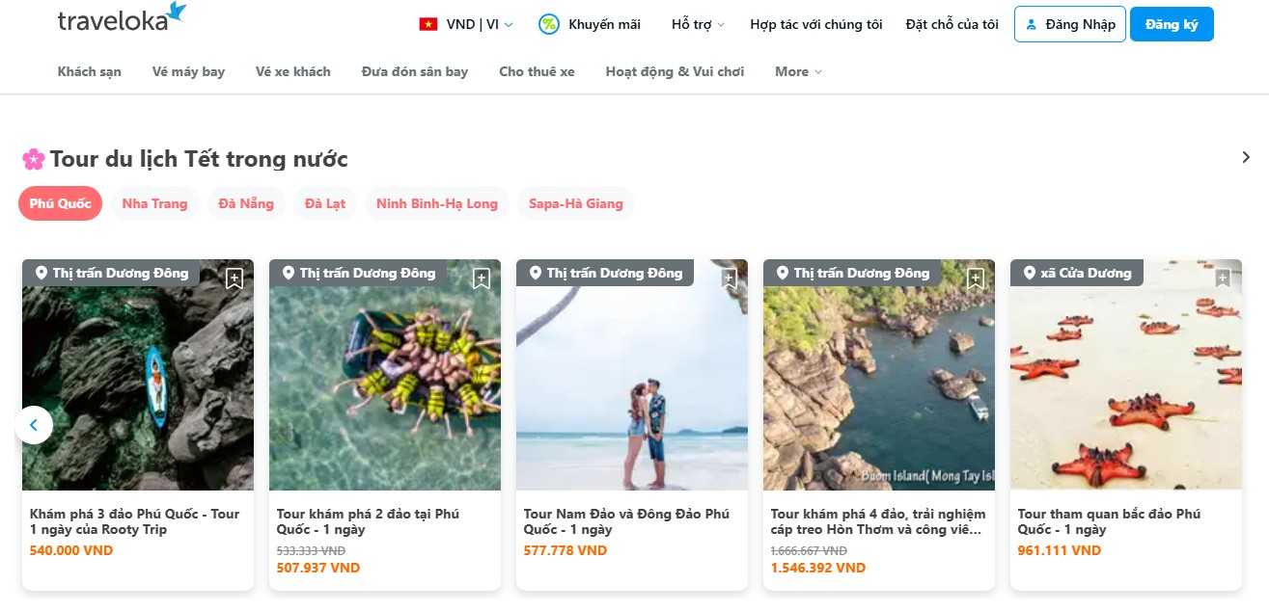The height and width of the screenshot is (611, 1269).
Task: Click the right arrow beside Tour du lịch Tết heading
Action: pos(1246,157)
